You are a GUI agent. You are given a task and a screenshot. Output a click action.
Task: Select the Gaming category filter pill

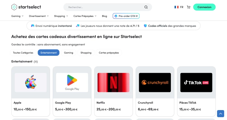68,53
